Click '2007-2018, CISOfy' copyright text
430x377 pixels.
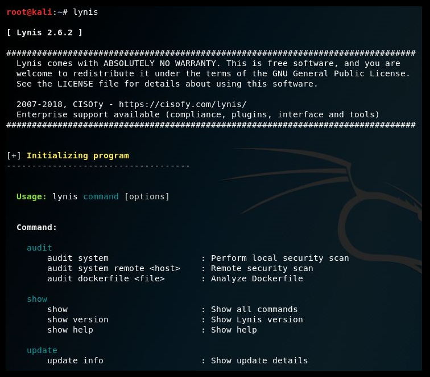[60, 104]
